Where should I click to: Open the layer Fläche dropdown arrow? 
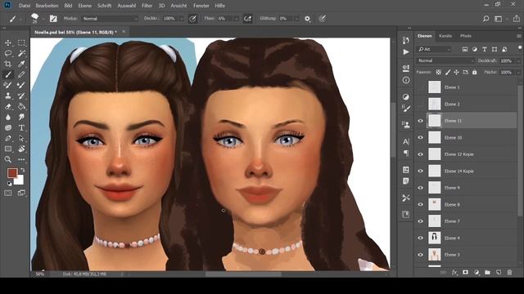click(518, 73)
